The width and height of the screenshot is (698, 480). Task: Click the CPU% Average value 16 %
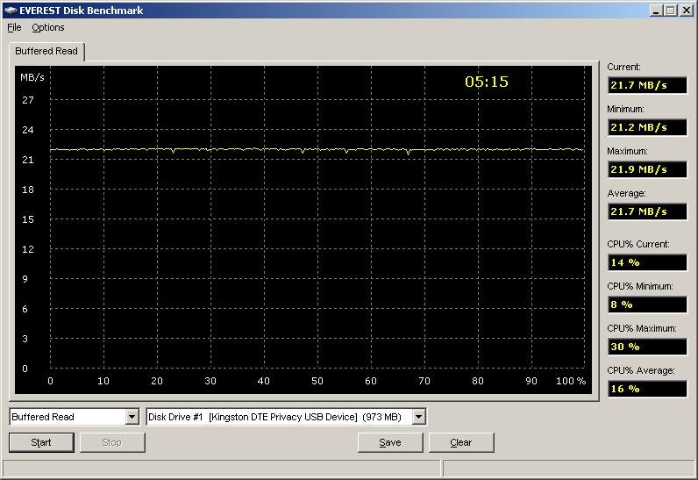(x=647, y=389)
